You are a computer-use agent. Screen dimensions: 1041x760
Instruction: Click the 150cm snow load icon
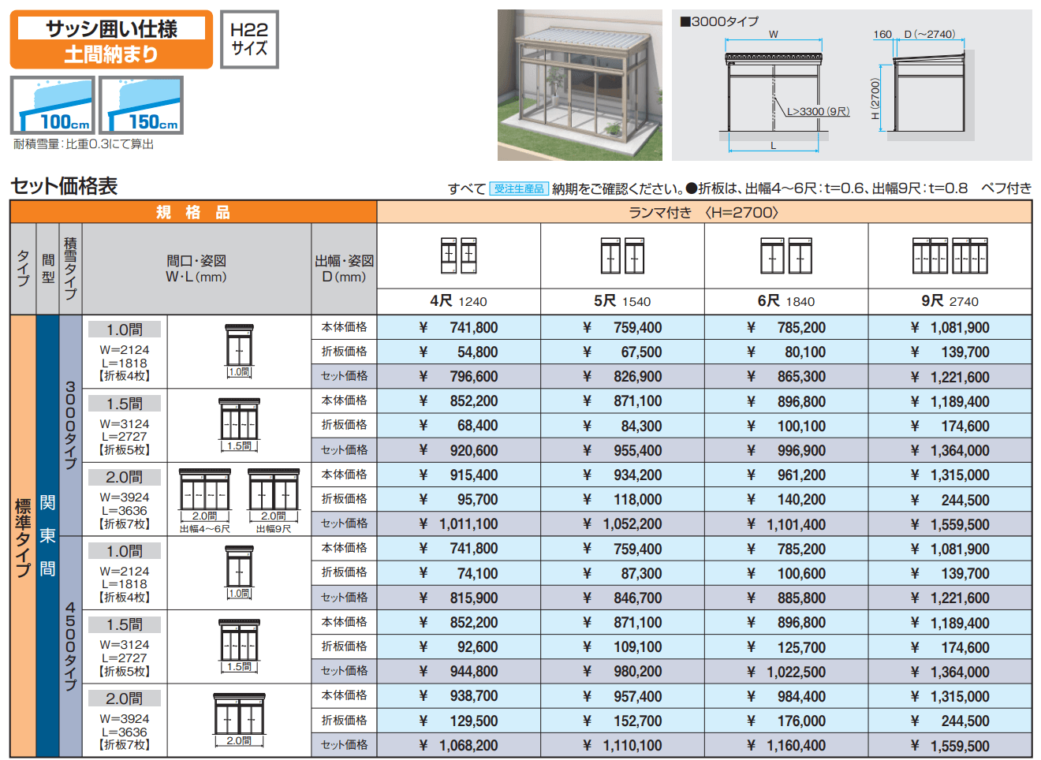point(141,105)
